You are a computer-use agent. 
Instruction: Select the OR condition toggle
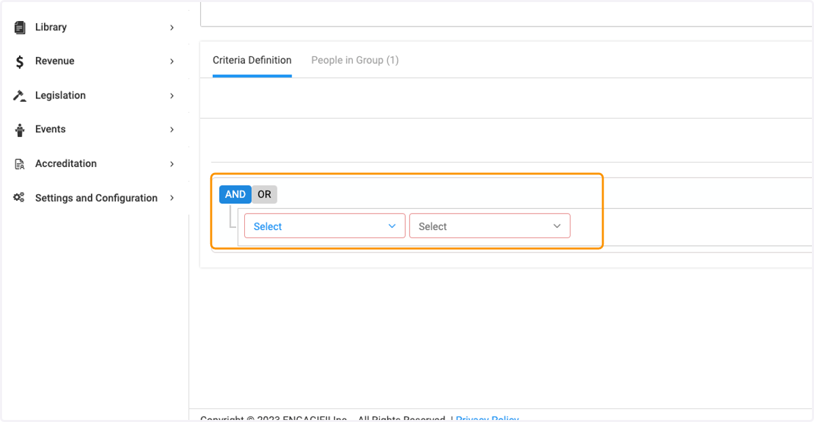[x=265, y=195]
